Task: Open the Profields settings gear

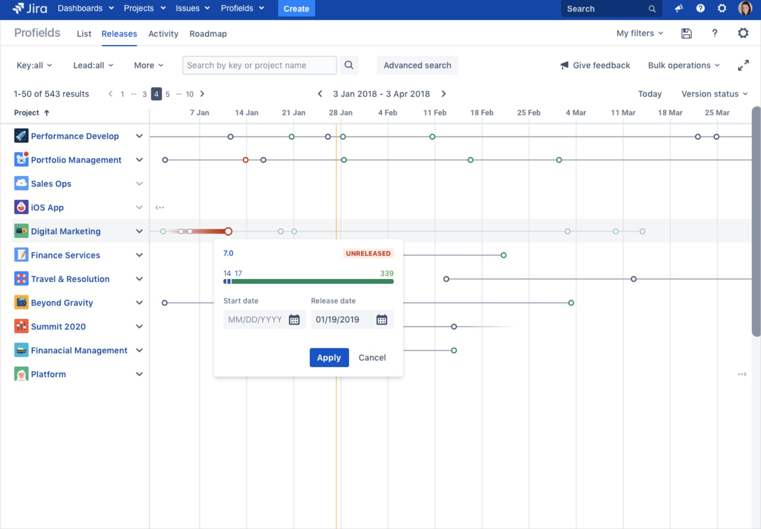Action: click(743, 33)
